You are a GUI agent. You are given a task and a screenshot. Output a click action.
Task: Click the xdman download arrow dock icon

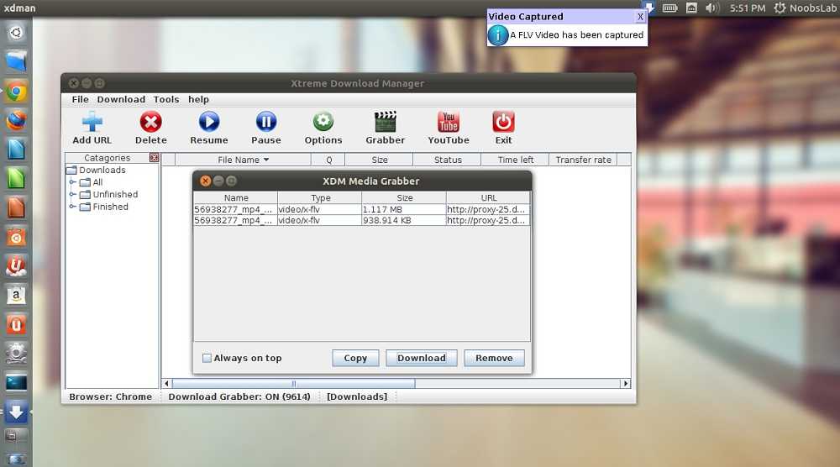point(16,412)
